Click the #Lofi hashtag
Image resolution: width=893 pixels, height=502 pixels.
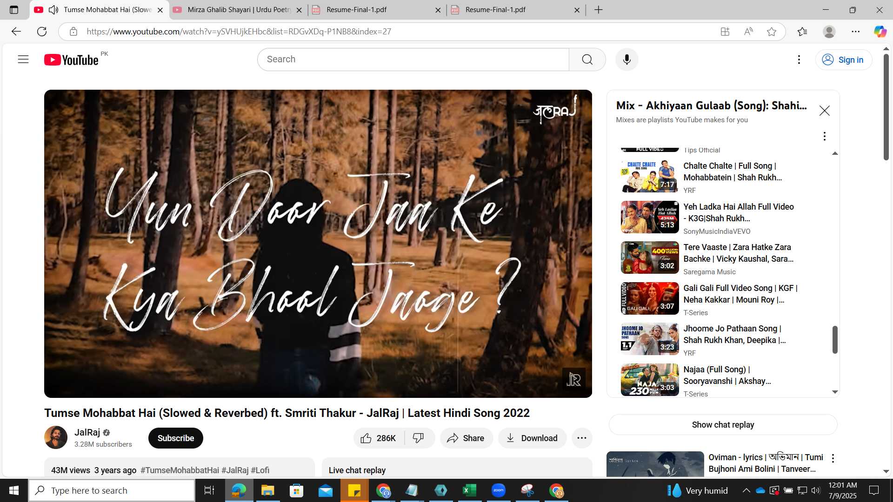pyautogui.click(x=260, y=470)
